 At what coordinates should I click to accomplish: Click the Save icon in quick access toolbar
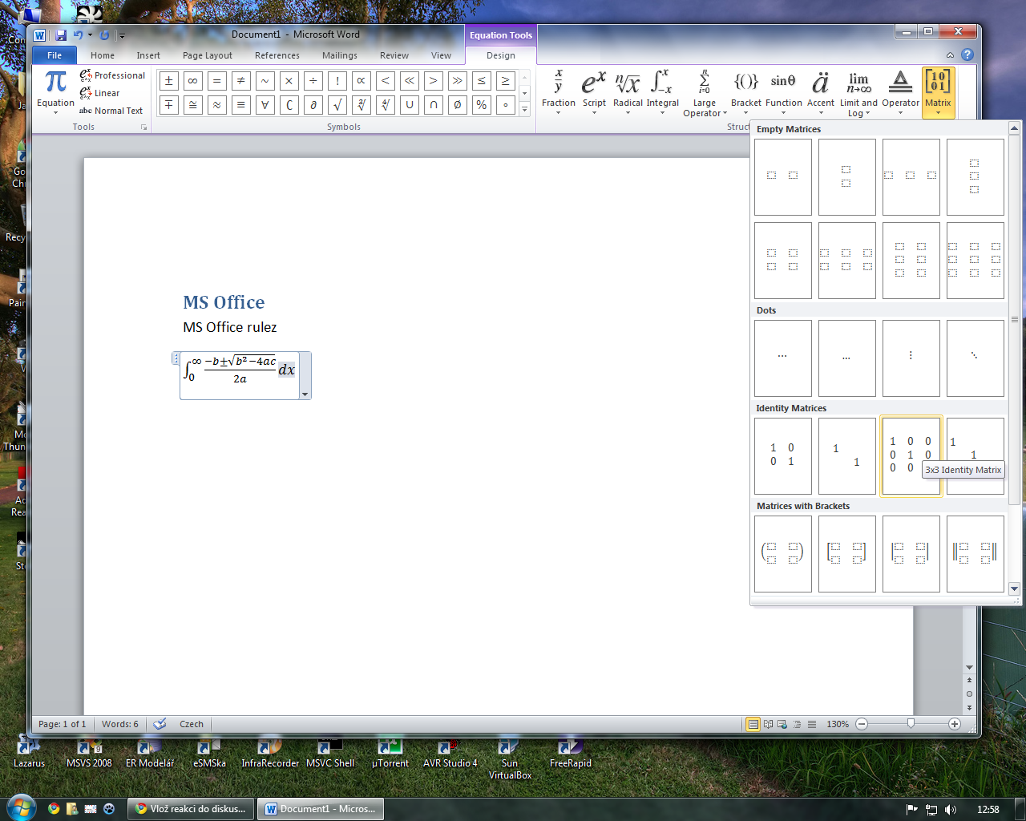61,35
